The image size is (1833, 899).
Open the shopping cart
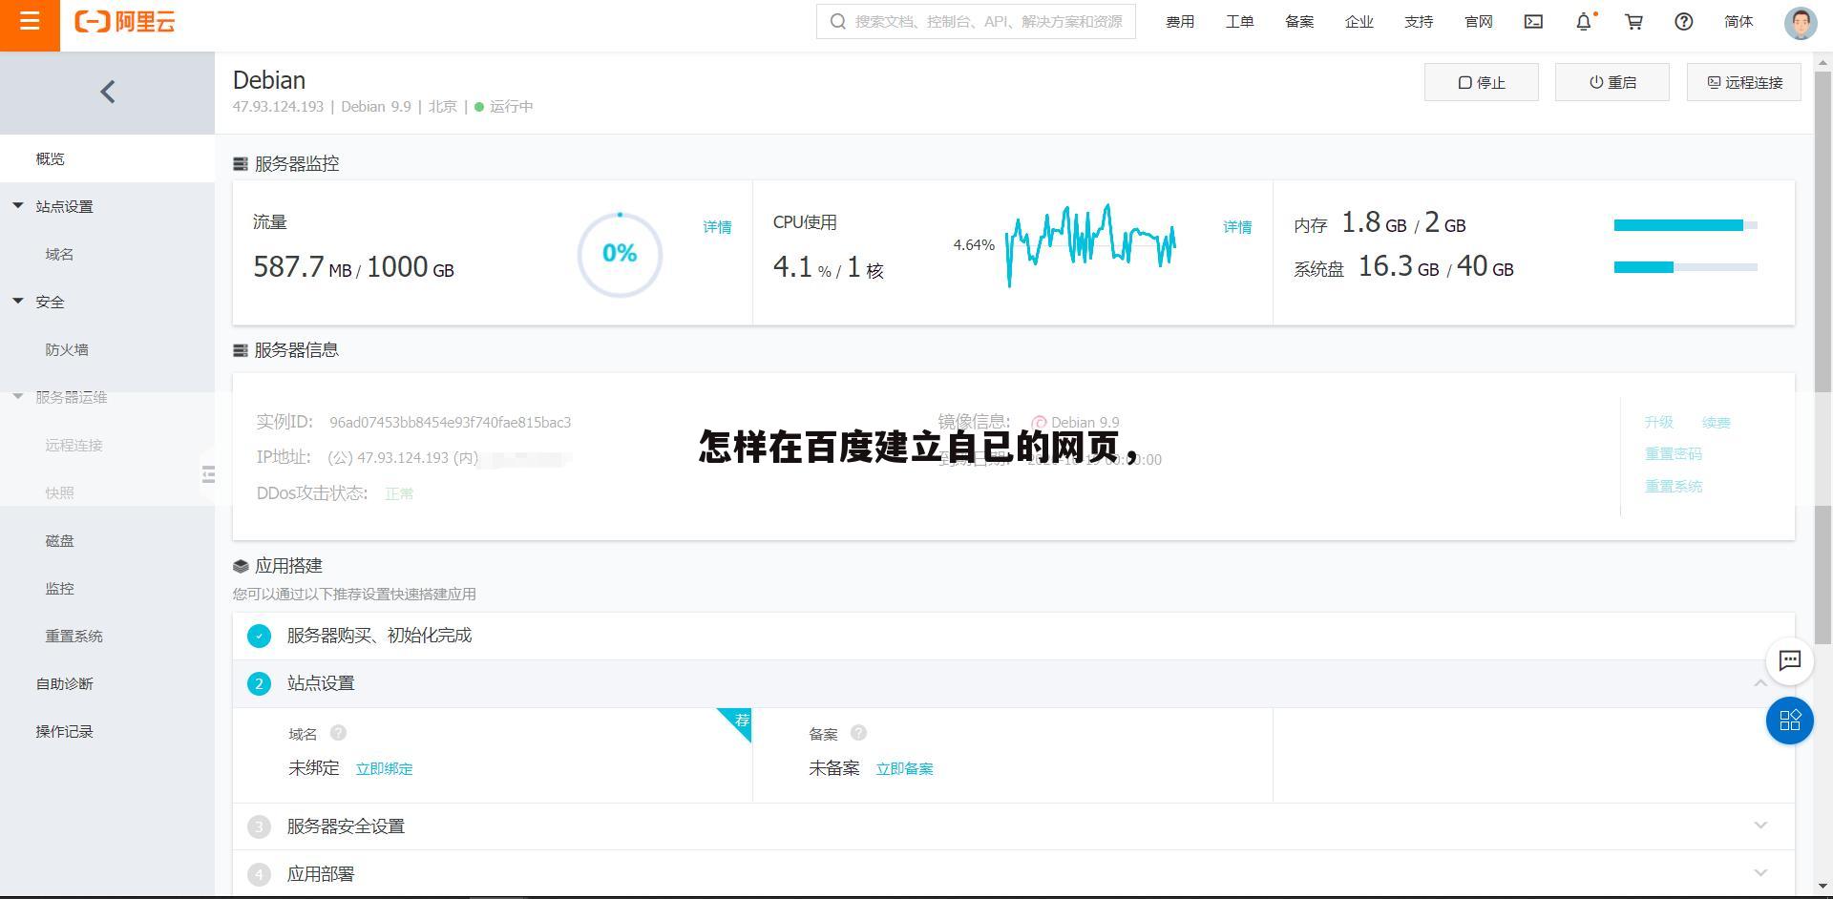tap(1633, 21)
